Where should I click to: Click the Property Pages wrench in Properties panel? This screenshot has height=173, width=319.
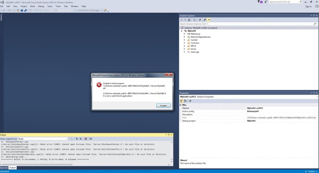190,101
